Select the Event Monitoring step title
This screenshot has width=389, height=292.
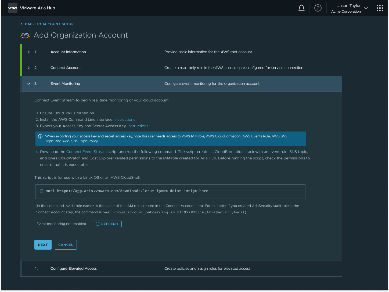pos(65,84)
